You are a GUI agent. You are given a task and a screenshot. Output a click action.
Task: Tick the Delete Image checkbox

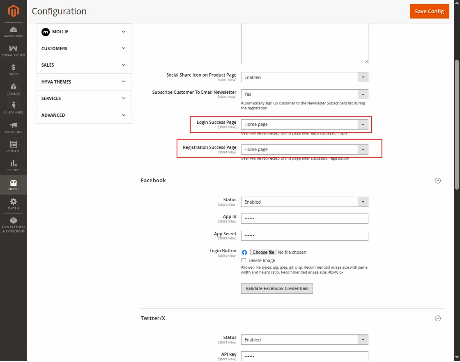pos(244,260)
